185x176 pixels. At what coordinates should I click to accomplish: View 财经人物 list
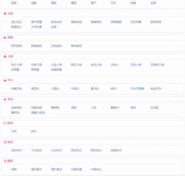click(x=76, y=65)
